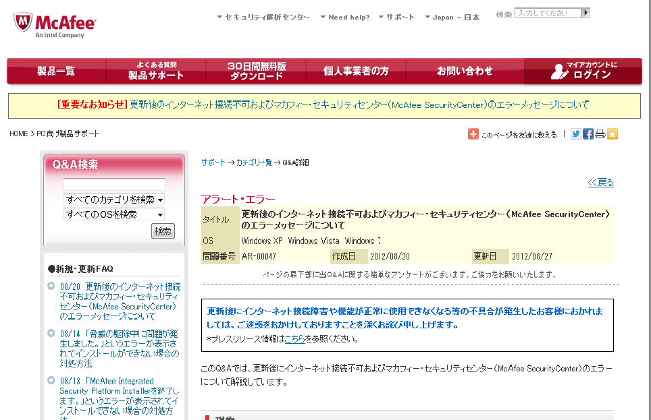Share page on Facebook
This screenshot has height=420, width=651.
(x=588, y=134)
